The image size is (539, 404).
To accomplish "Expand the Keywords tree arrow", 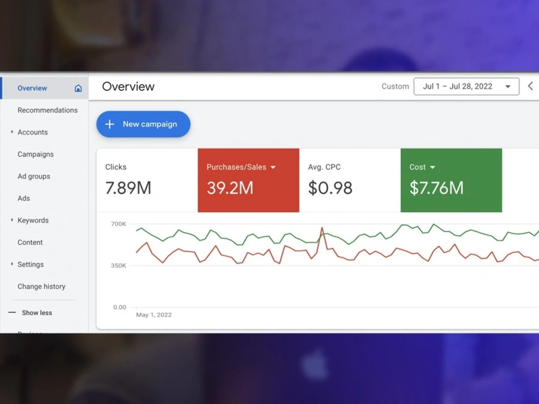I will click(12, 220).
